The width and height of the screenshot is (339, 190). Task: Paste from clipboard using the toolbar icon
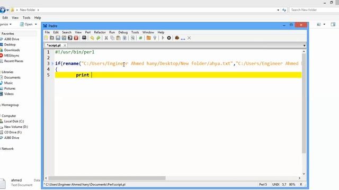coord(119,38)
